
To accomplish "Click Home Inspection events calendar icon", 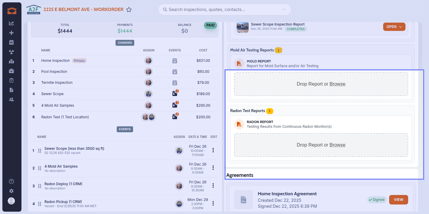I will (x=175, y=61).
